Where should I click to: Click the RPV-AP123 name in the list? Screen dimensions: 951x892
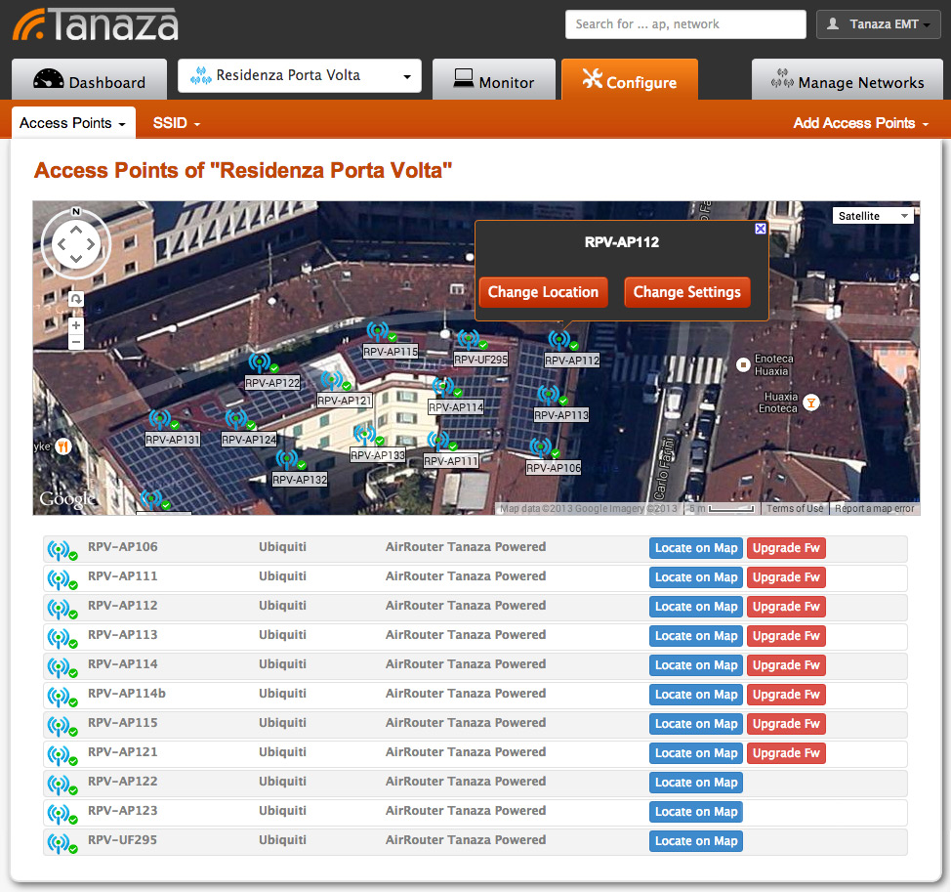pos(122,811)
